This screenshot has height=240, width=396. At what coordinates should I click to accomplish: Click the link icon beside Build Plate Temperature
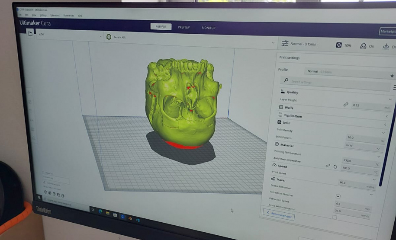tap(328, 166)
